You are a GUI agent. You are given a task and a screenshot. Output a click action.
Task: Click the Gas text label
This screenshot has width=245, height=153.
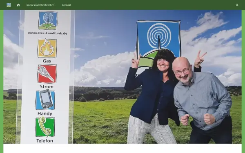pos(47,61)
